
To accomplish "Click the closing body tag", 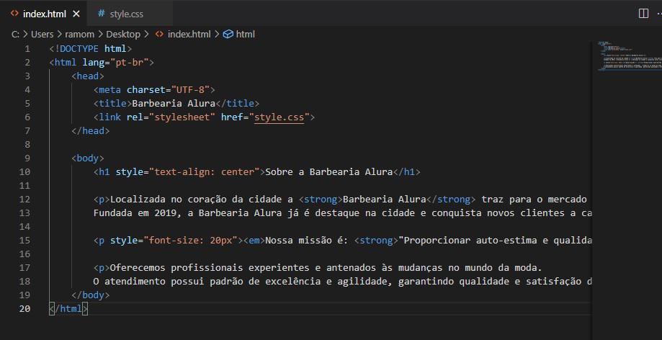I will coord(90,295).
